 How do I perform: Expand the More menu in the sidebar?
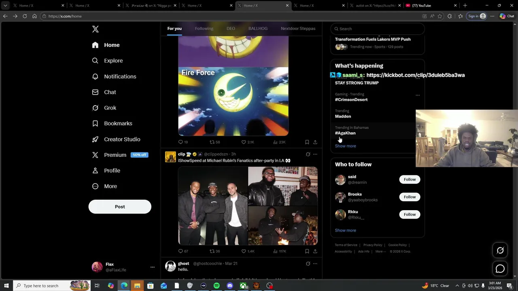(105, 186)
